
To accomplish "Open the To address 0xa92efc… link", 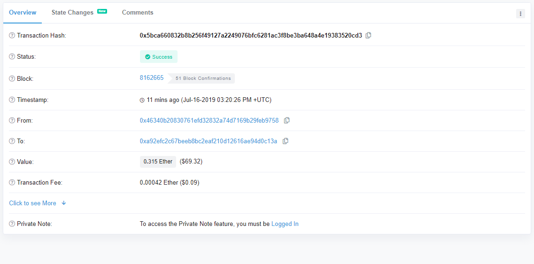I will [x=209, y=141].
